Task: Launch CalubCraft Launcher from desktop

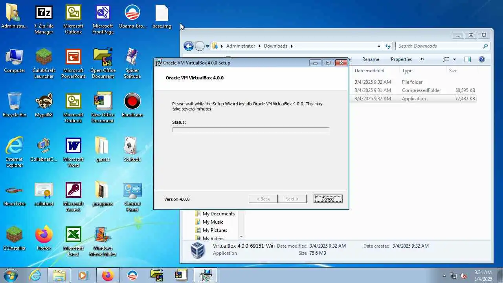Action: click(x=44, y=64)
